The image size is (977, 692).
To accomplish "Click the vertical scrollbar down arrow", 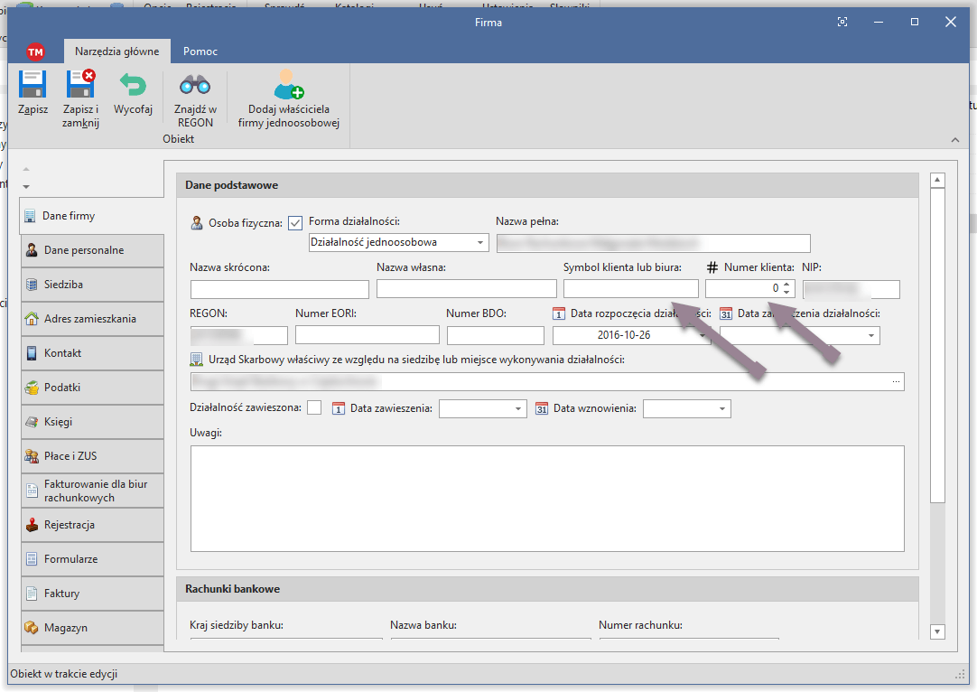I will (x=937, y=631).
